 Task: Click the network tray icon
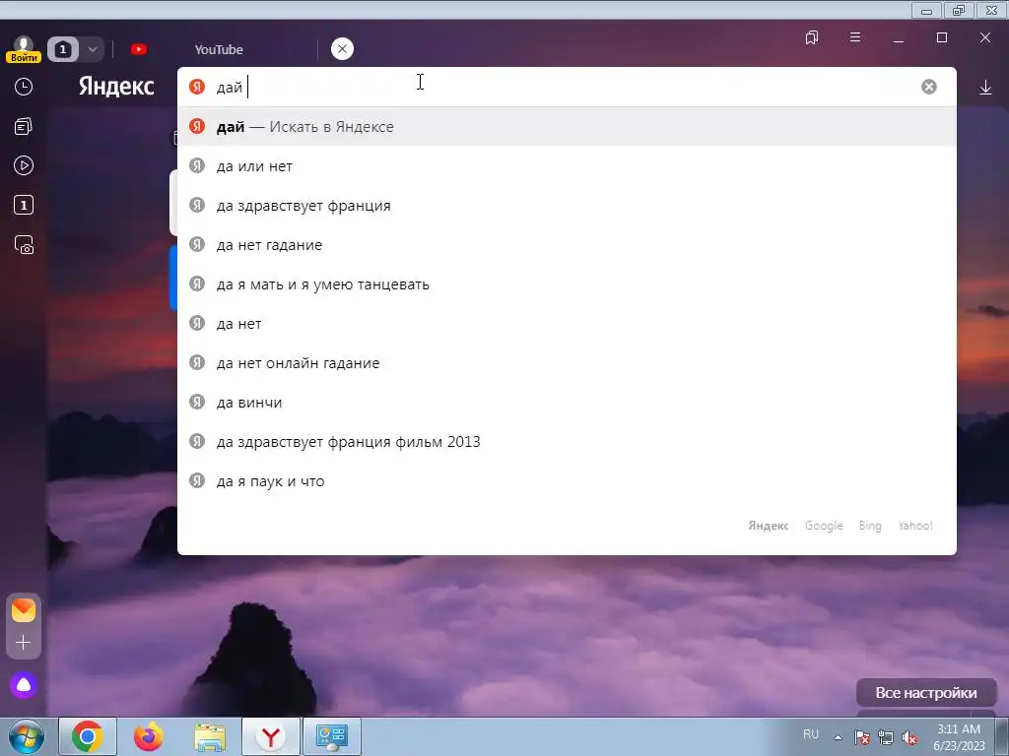pyautogui.click(x=886, y=738)
